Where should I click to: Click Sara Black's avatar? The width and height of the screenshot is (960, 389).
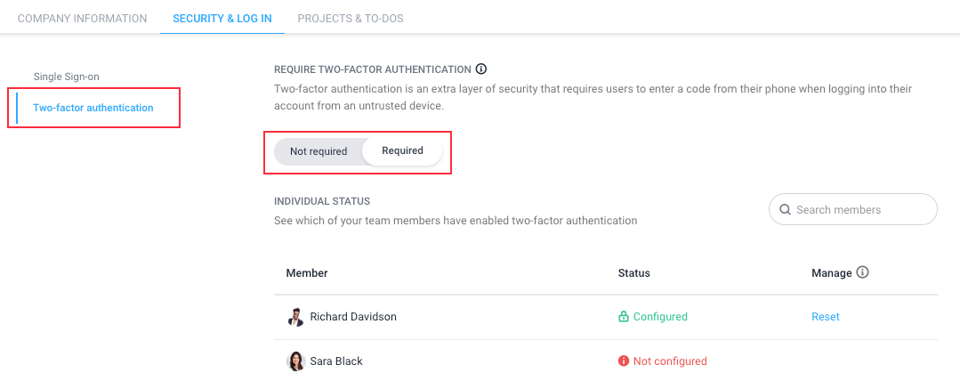[x=295, y=361]
